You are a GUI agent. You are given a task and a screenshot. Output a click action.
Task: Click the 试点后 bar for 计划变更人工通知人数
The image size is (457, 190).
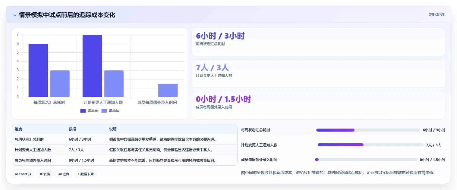(x=114, y=84)
